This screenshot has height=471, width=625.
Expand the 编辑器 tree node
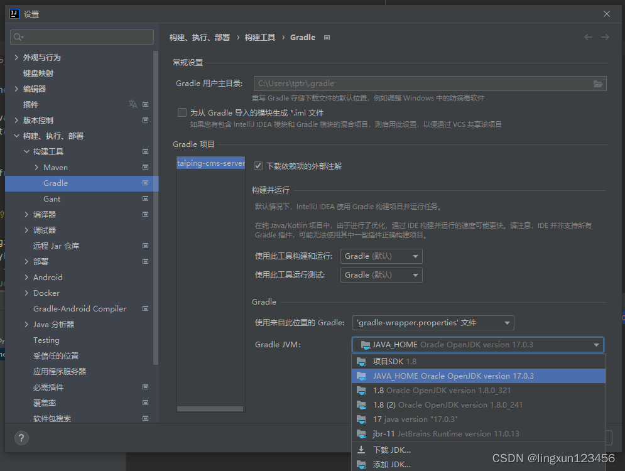[x=16, y=89]
